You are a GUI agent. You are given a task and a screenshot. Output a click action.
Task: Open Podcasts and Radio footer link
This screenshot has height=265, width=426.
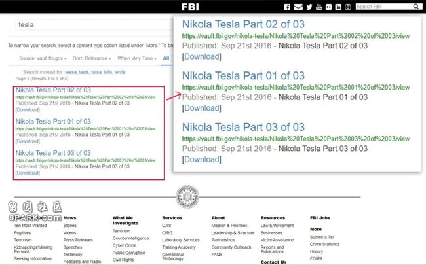coord(82,262)
